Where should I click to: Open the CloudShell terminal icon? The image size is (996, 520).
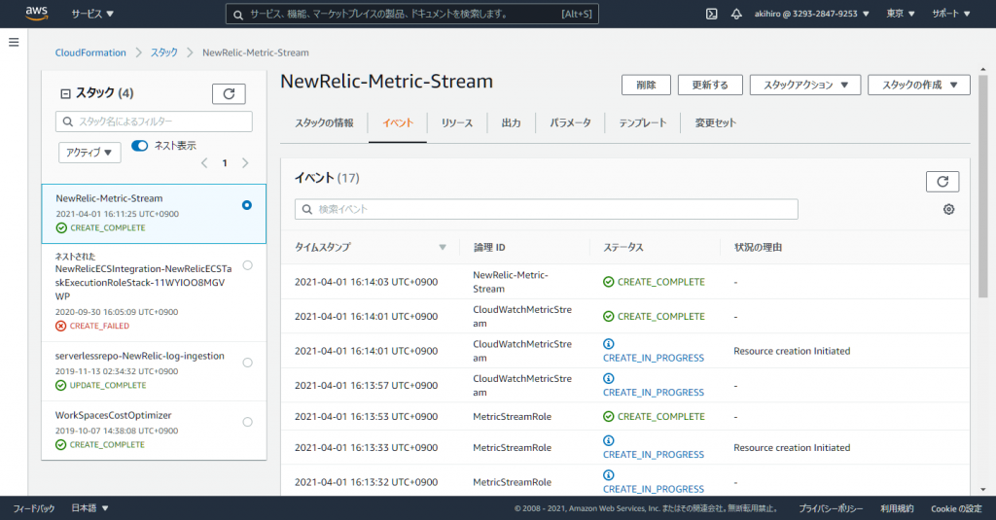[x=711, y=14]
